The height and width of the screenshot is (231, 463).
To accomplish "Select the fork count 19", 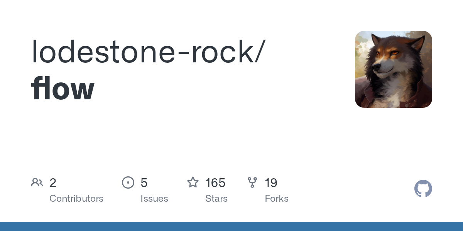I will (271, 183).
